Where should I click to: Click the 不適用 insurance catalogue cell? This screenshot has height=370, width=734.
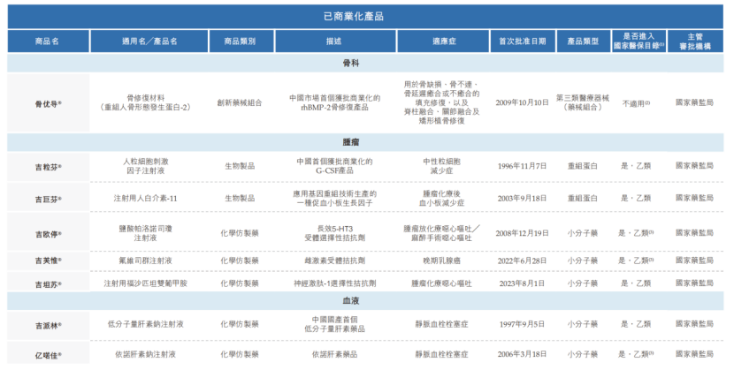[636, 103]
